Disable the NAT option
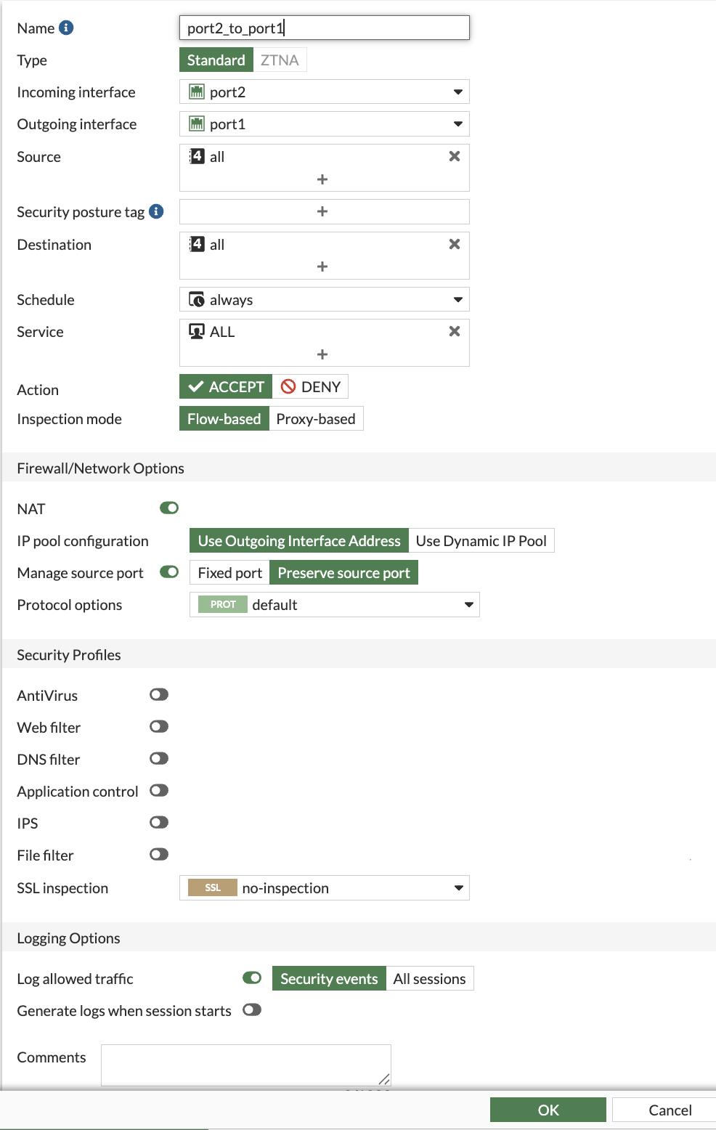 pyautogui.click(x=168, y=508)
